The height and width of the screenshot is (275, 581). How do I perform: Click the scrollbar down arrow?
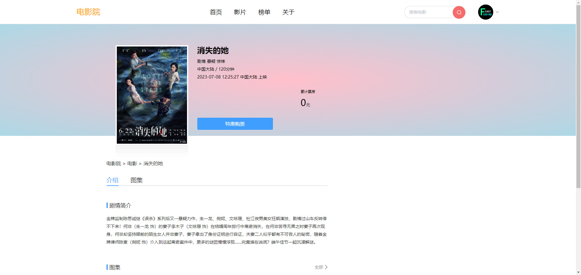click(578, 272)
